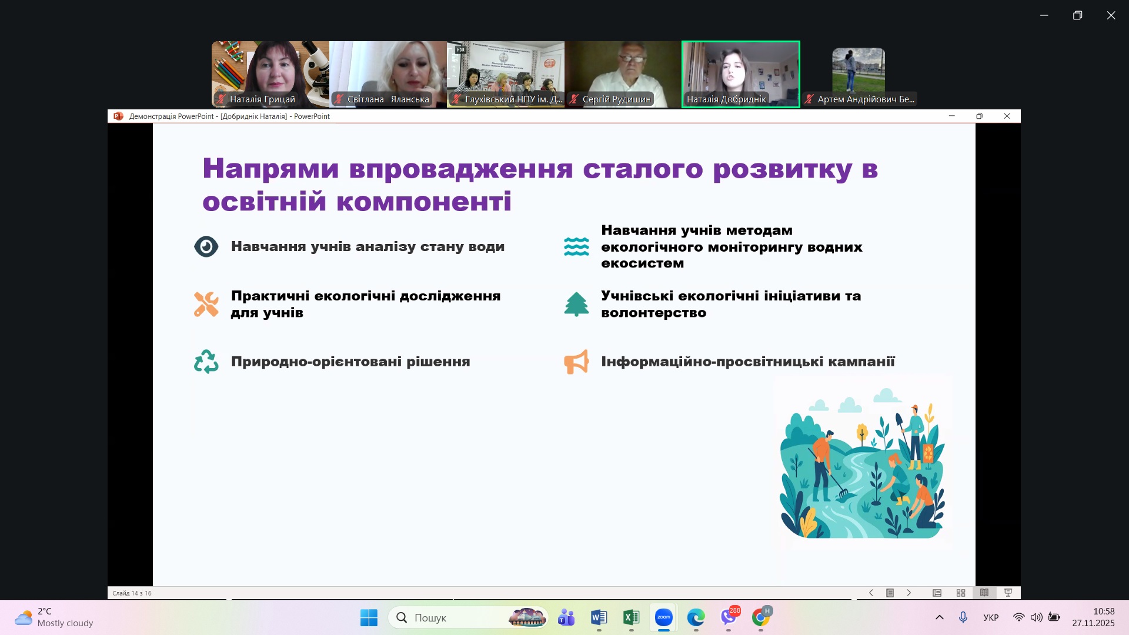Open Viber with 288 notifications badge
The height and width of the screenshot is (635, 1129).
[x=729, y=617]
